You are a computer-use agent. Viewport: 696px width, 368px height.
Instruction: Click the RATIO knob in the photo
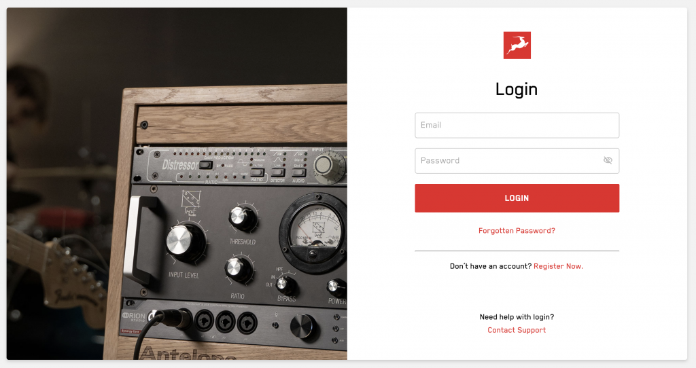[239, 269]
